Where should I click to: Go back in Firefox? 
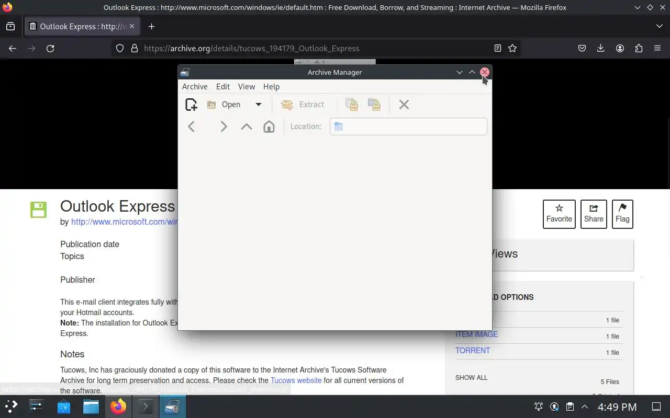[x=13, y=48]
